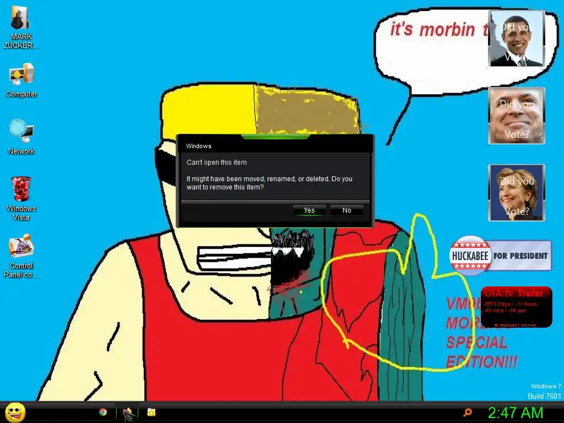The width and height of the screenshot is (564, 423).
Task: Open the Computer desktop icon
Action: click(x=21, y=80)
